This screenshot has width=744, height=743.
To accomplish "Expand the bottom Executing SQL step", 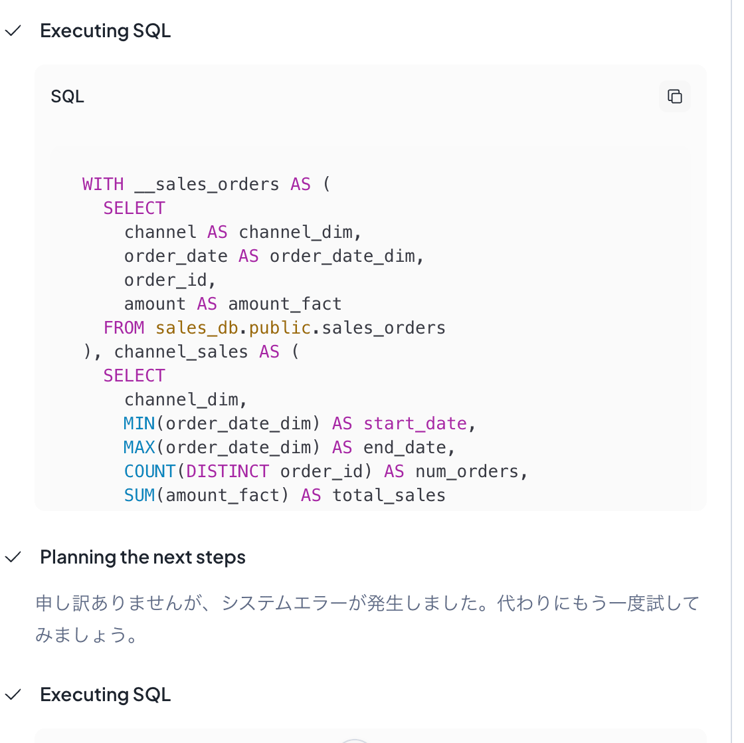I will 105,694.
